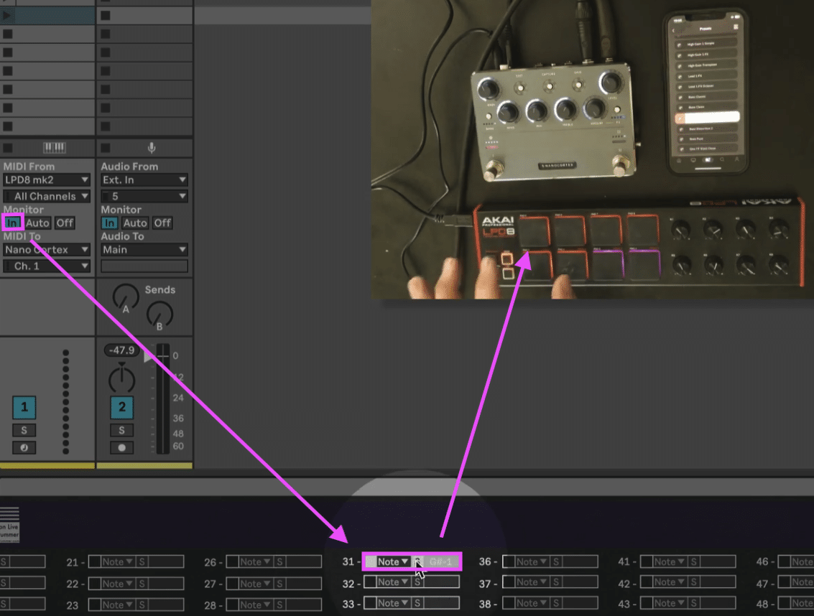This screenshot has width=814, height=616.
Task: Expand the Ext. In Audio From dropdown
Action: (x=144, y=179)
